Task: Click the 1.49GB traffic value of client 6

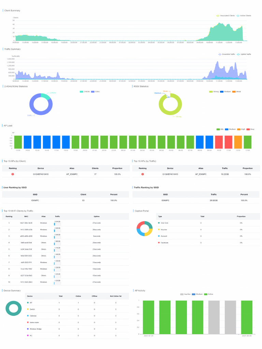Action: point(57,254)
